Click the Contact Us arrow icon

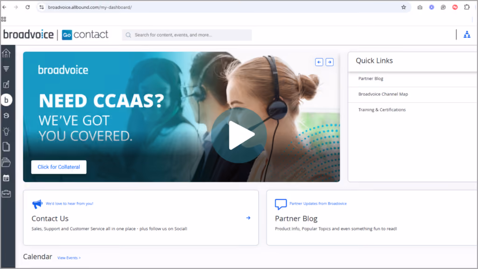(x=248, y=218)
